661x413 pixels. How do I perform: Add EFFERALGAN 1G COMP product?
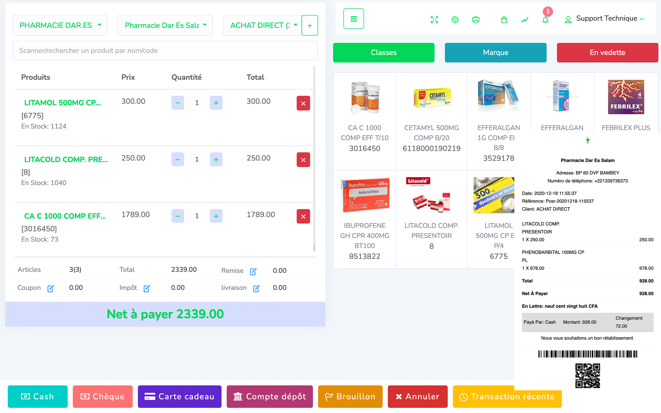point(499,121)
